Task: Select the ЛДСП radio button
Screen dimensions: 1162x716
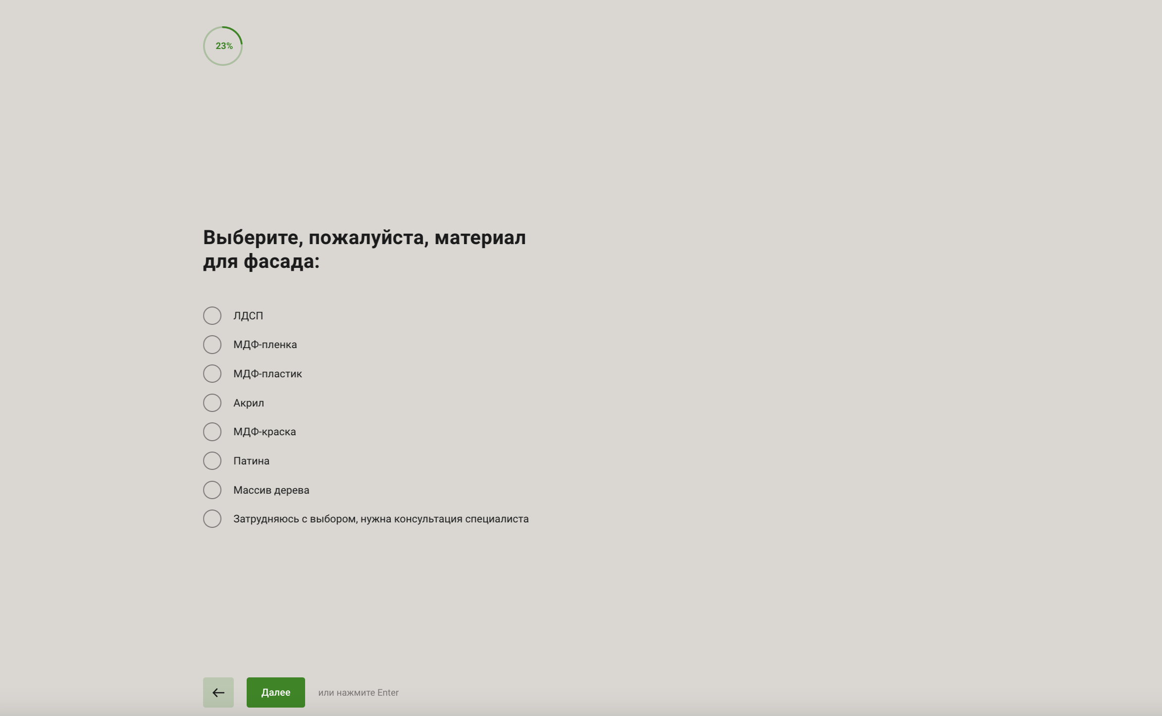Action: pos(212,315)
